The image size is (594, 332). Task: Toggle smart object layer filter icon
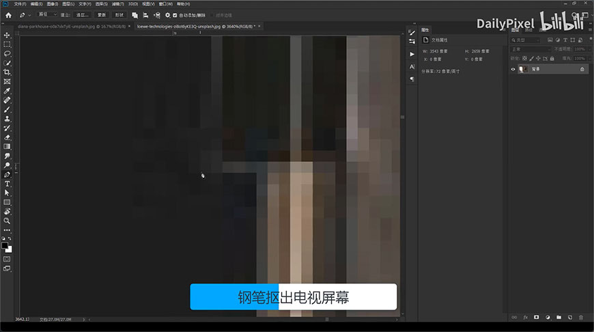coord(580,40)
